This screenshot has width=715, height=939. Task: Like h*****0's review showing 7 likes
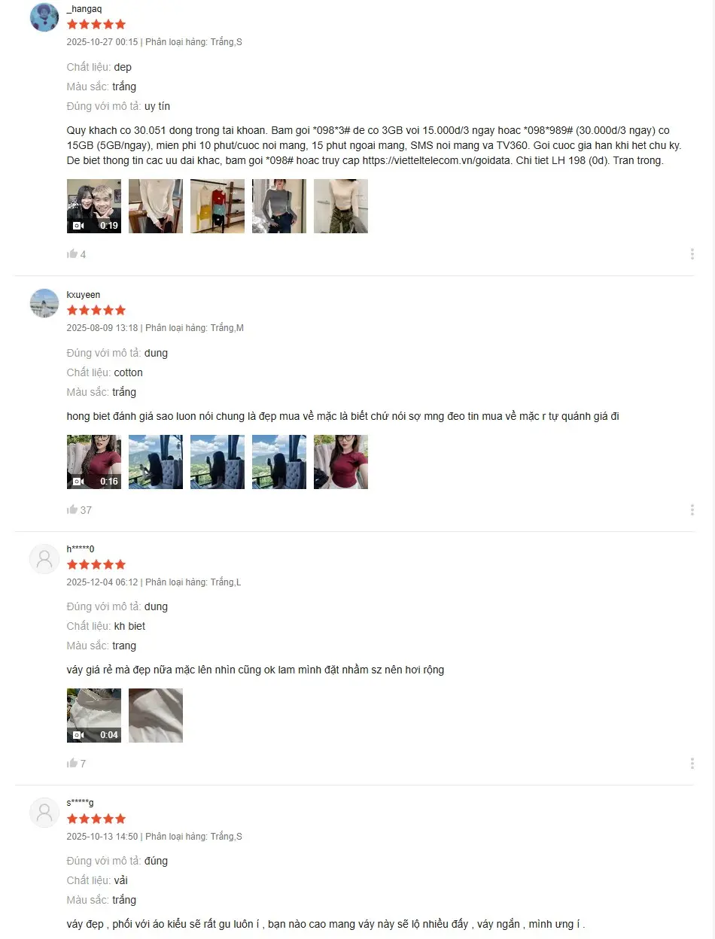click(x=72, y=763)
